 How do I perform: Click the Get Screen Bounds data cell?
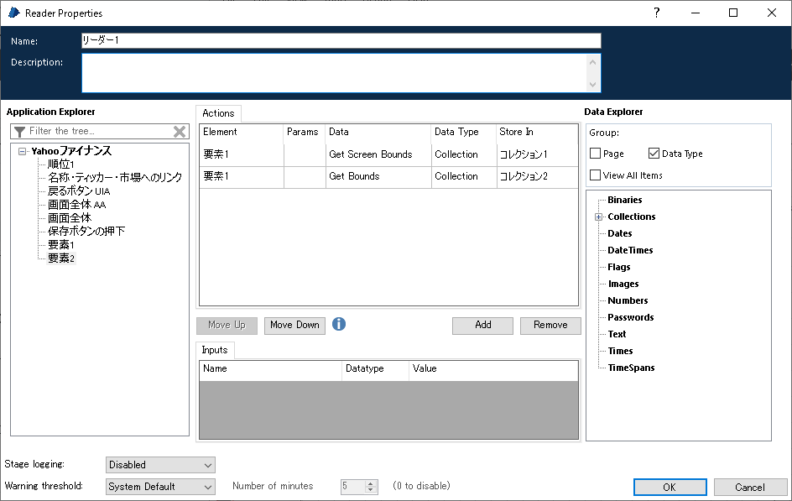point(378,154)
